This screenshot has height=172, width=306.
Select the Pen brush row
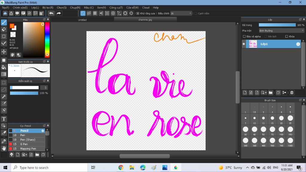click(27, 135)
